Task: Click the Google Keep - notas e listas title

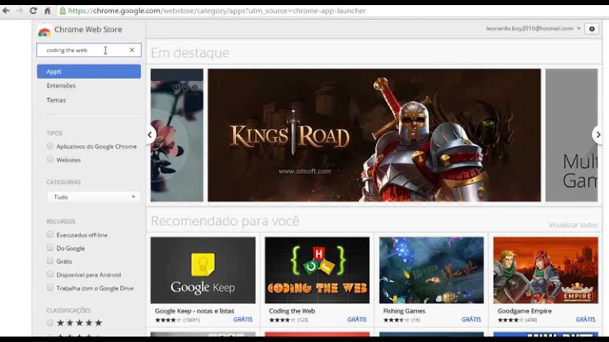Action: [x=195, y=311]
